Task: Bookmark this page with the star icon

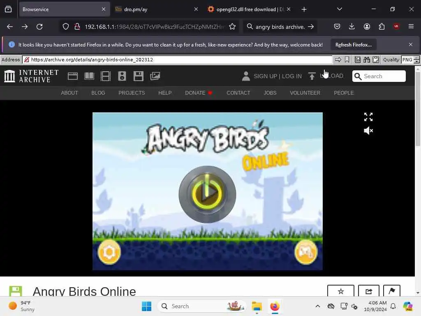Action: coord(232,27)
